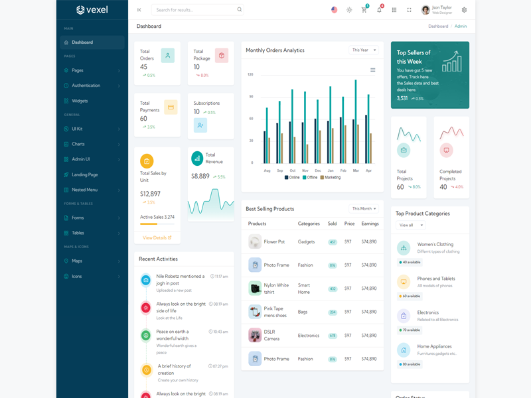The image size is (531, 398).
Task: Toggle the Marketing series in chart legend
Action: 331,178
